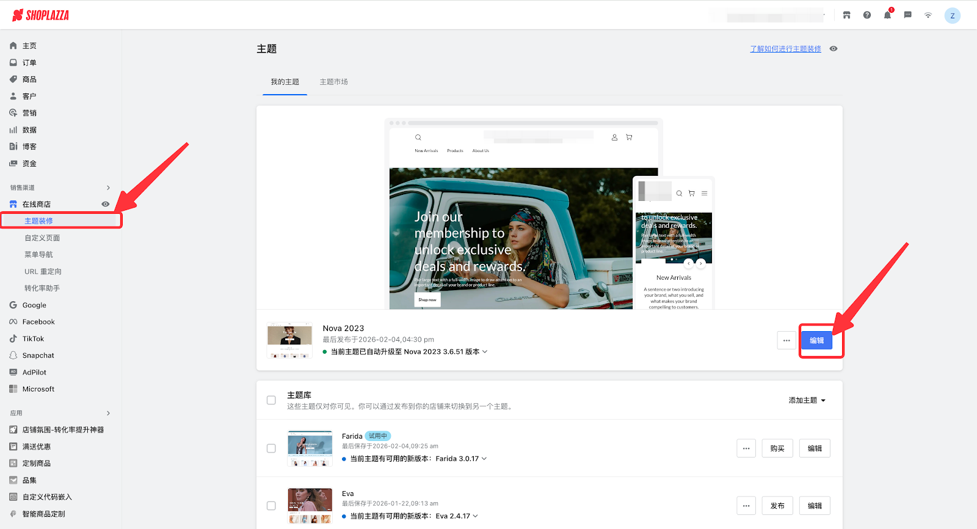Screen dimensions: 977x529
Task: Open the TikTok sales channel
Action: tap(33, 338)
